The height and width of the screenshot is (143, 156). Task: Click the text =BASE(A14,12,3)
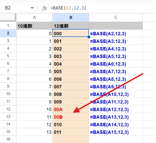point(109,125)
